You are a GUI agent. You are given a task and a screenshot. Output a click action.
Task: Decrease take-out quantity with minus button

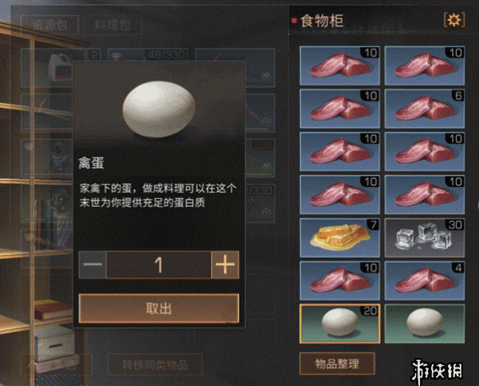(x=93, y=265)
